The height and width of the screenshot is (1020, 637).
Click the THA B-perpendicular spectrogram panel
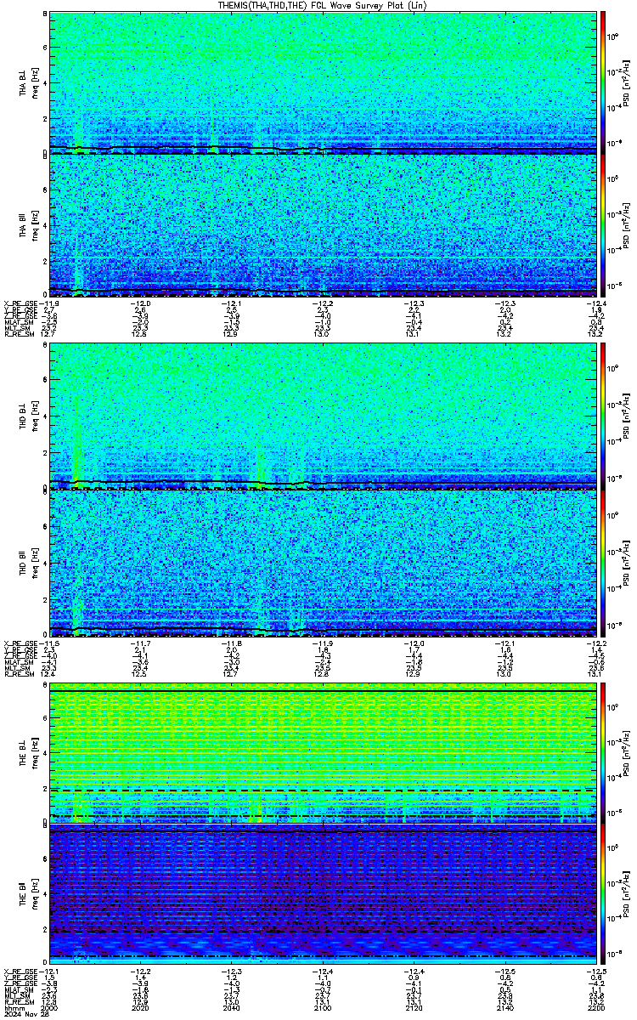323,82
